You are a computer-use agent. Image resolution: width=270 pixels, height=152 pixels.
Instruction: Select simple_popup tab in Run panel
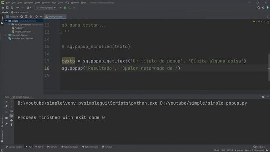[x=22, y=97]
